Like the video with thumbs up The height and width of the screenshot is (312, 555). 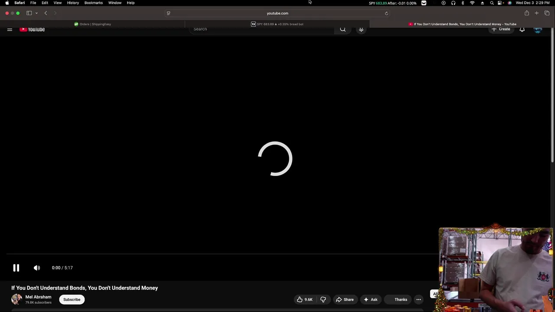(x=304, y=299)
